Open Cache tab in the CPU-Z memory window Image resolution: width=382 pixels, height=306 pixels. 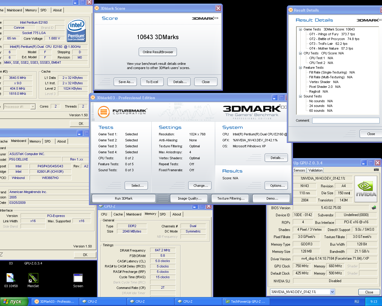118,214
